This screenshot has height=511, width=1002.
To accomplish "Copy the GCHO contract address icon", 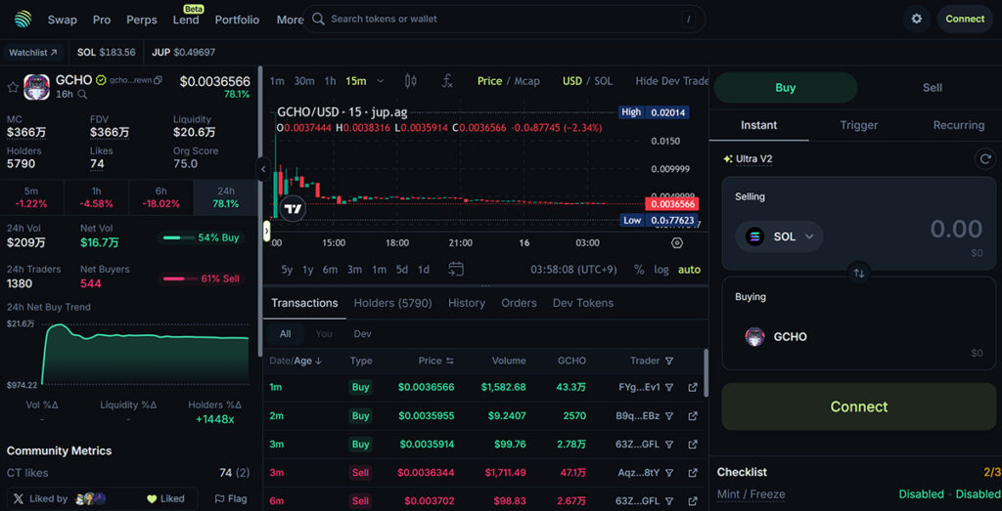I will point(158,80).
